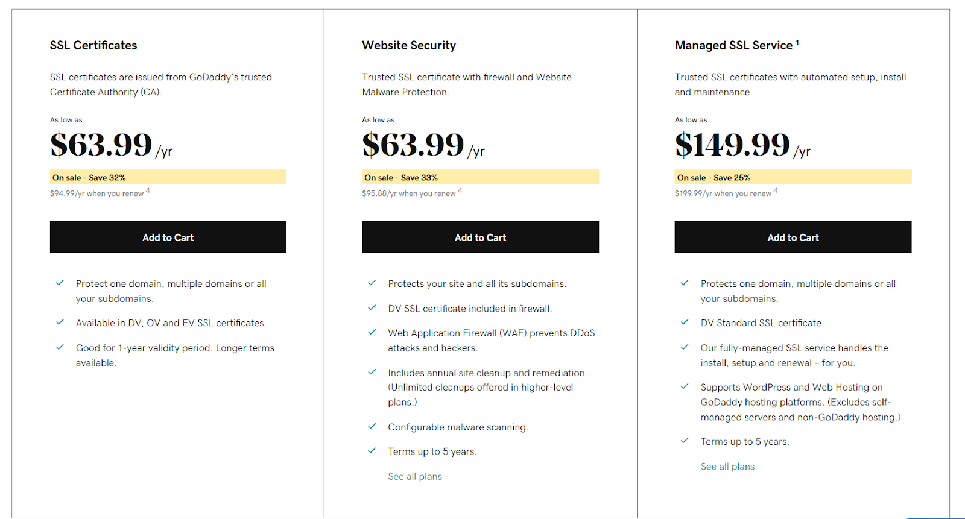Click checkmark beside Managed SSL 'Terms up to 5 years'
This screenshot has width=965, height=519.
click(685, 441)
